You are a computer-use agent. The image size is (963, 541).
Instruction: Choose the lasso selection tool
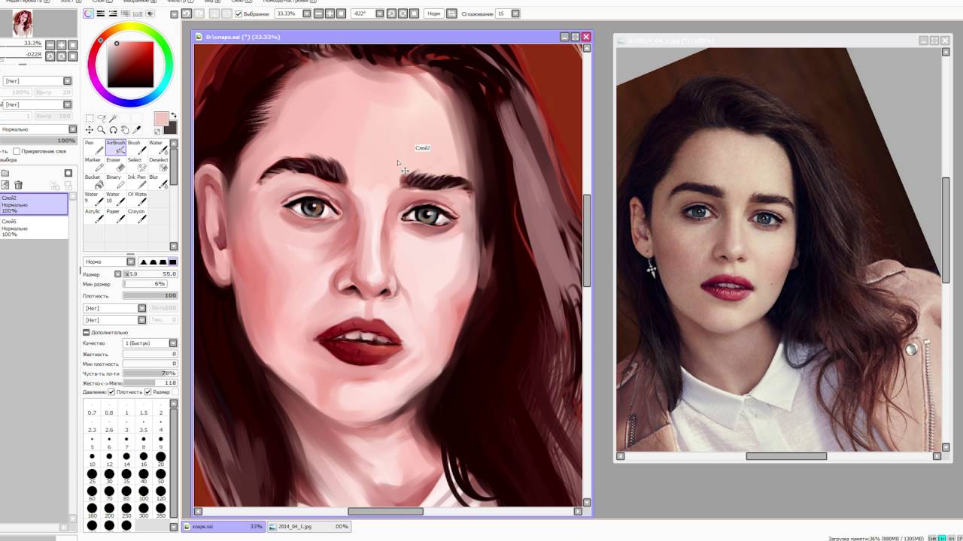[x=102, y=119]
